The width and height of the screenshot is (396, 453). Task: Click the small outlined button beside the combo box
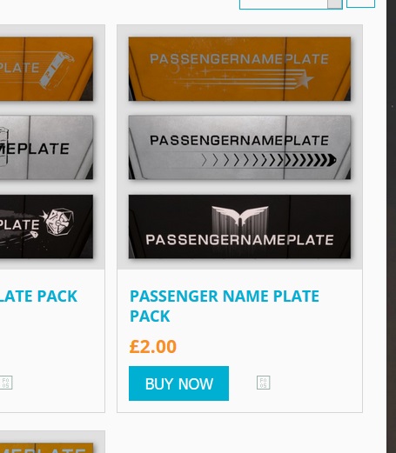pos(360,3)
